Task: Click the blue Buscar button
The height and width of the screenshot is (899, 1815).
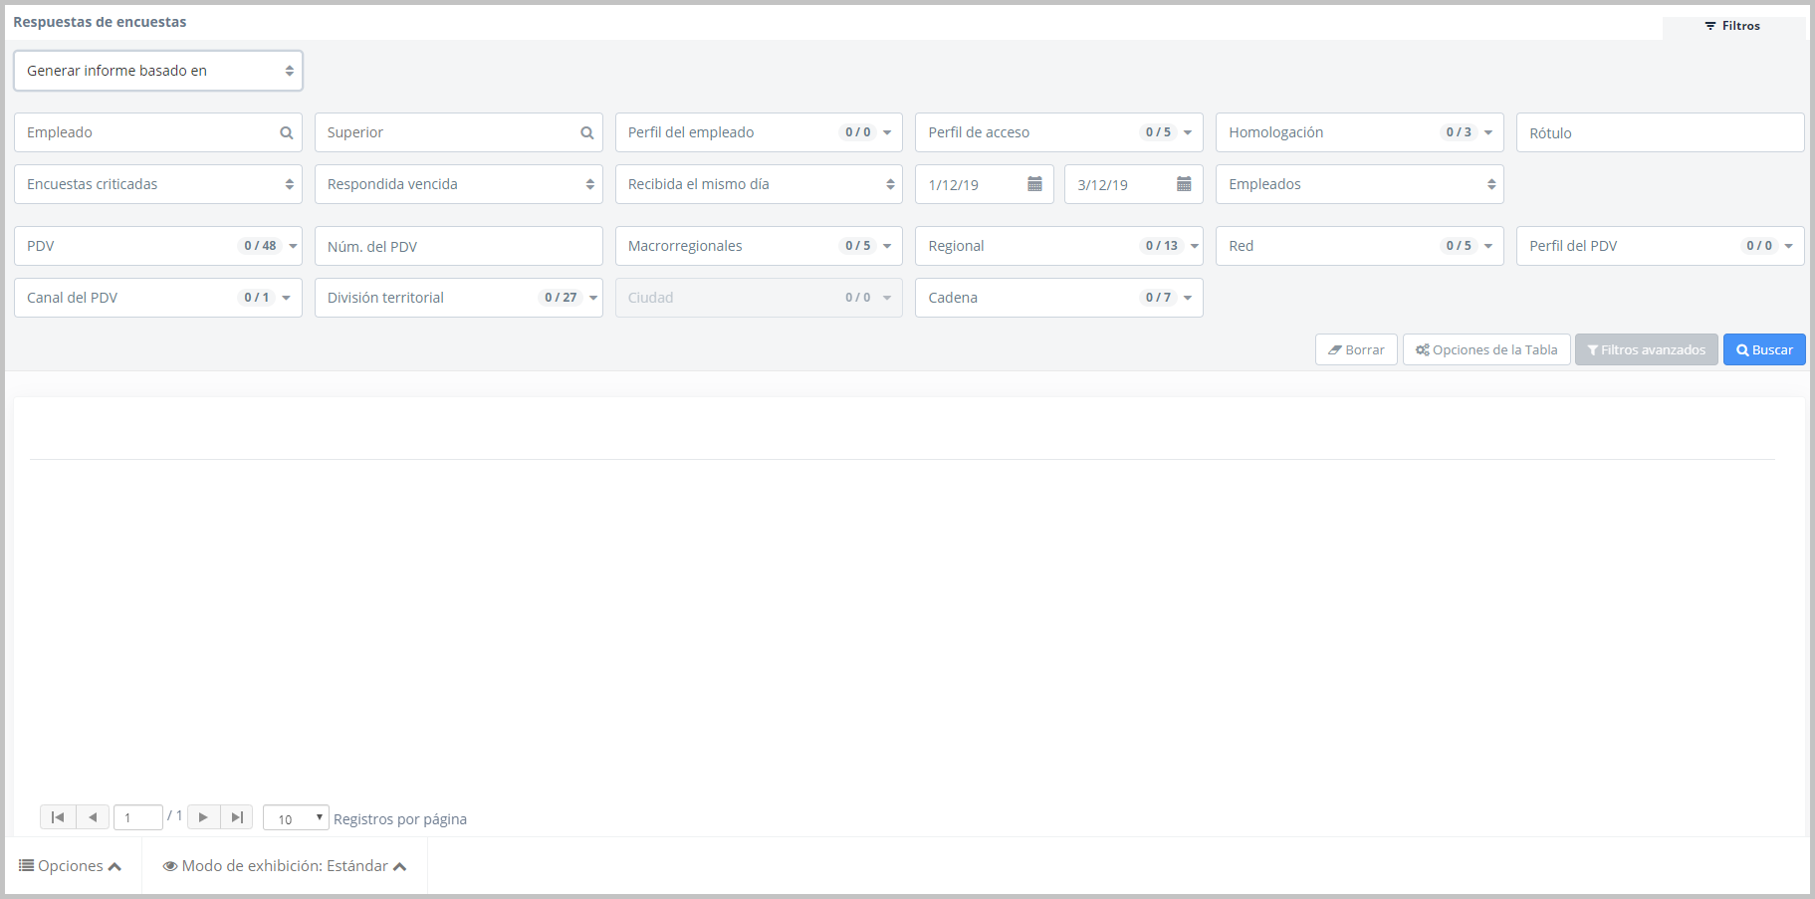Action: click(x=1764, y=349)
